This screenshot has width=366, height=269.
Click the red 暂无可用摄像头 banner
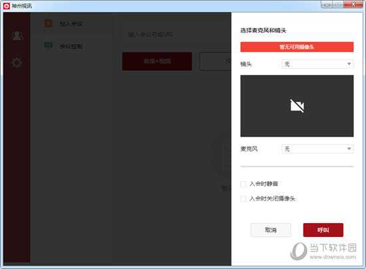coord(297,47)
